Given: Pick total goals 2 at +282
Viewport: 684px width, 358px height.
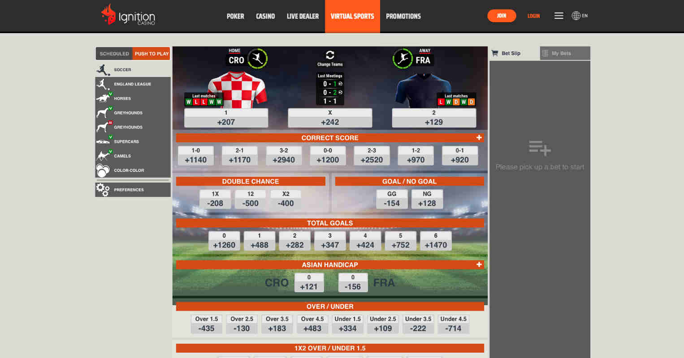Looking at the screenshot, I should click(x=294, y=241).
